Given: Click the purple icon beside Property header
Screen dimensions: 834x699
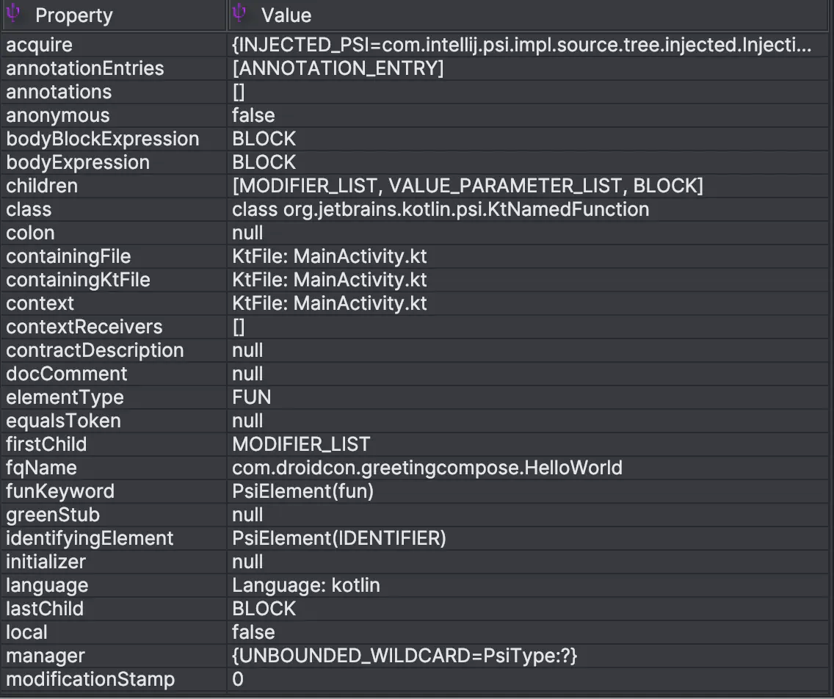Looking at the screenshot, I should (x=12, y=14).
